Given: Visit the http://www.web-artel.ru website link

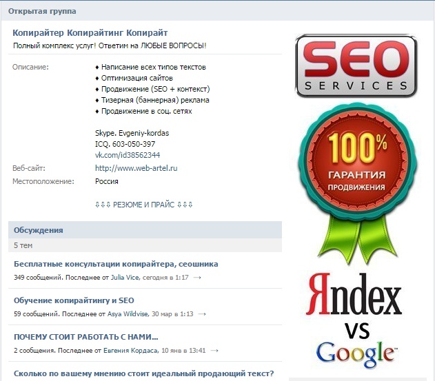Looking at the screenshot, I should 136,168.
